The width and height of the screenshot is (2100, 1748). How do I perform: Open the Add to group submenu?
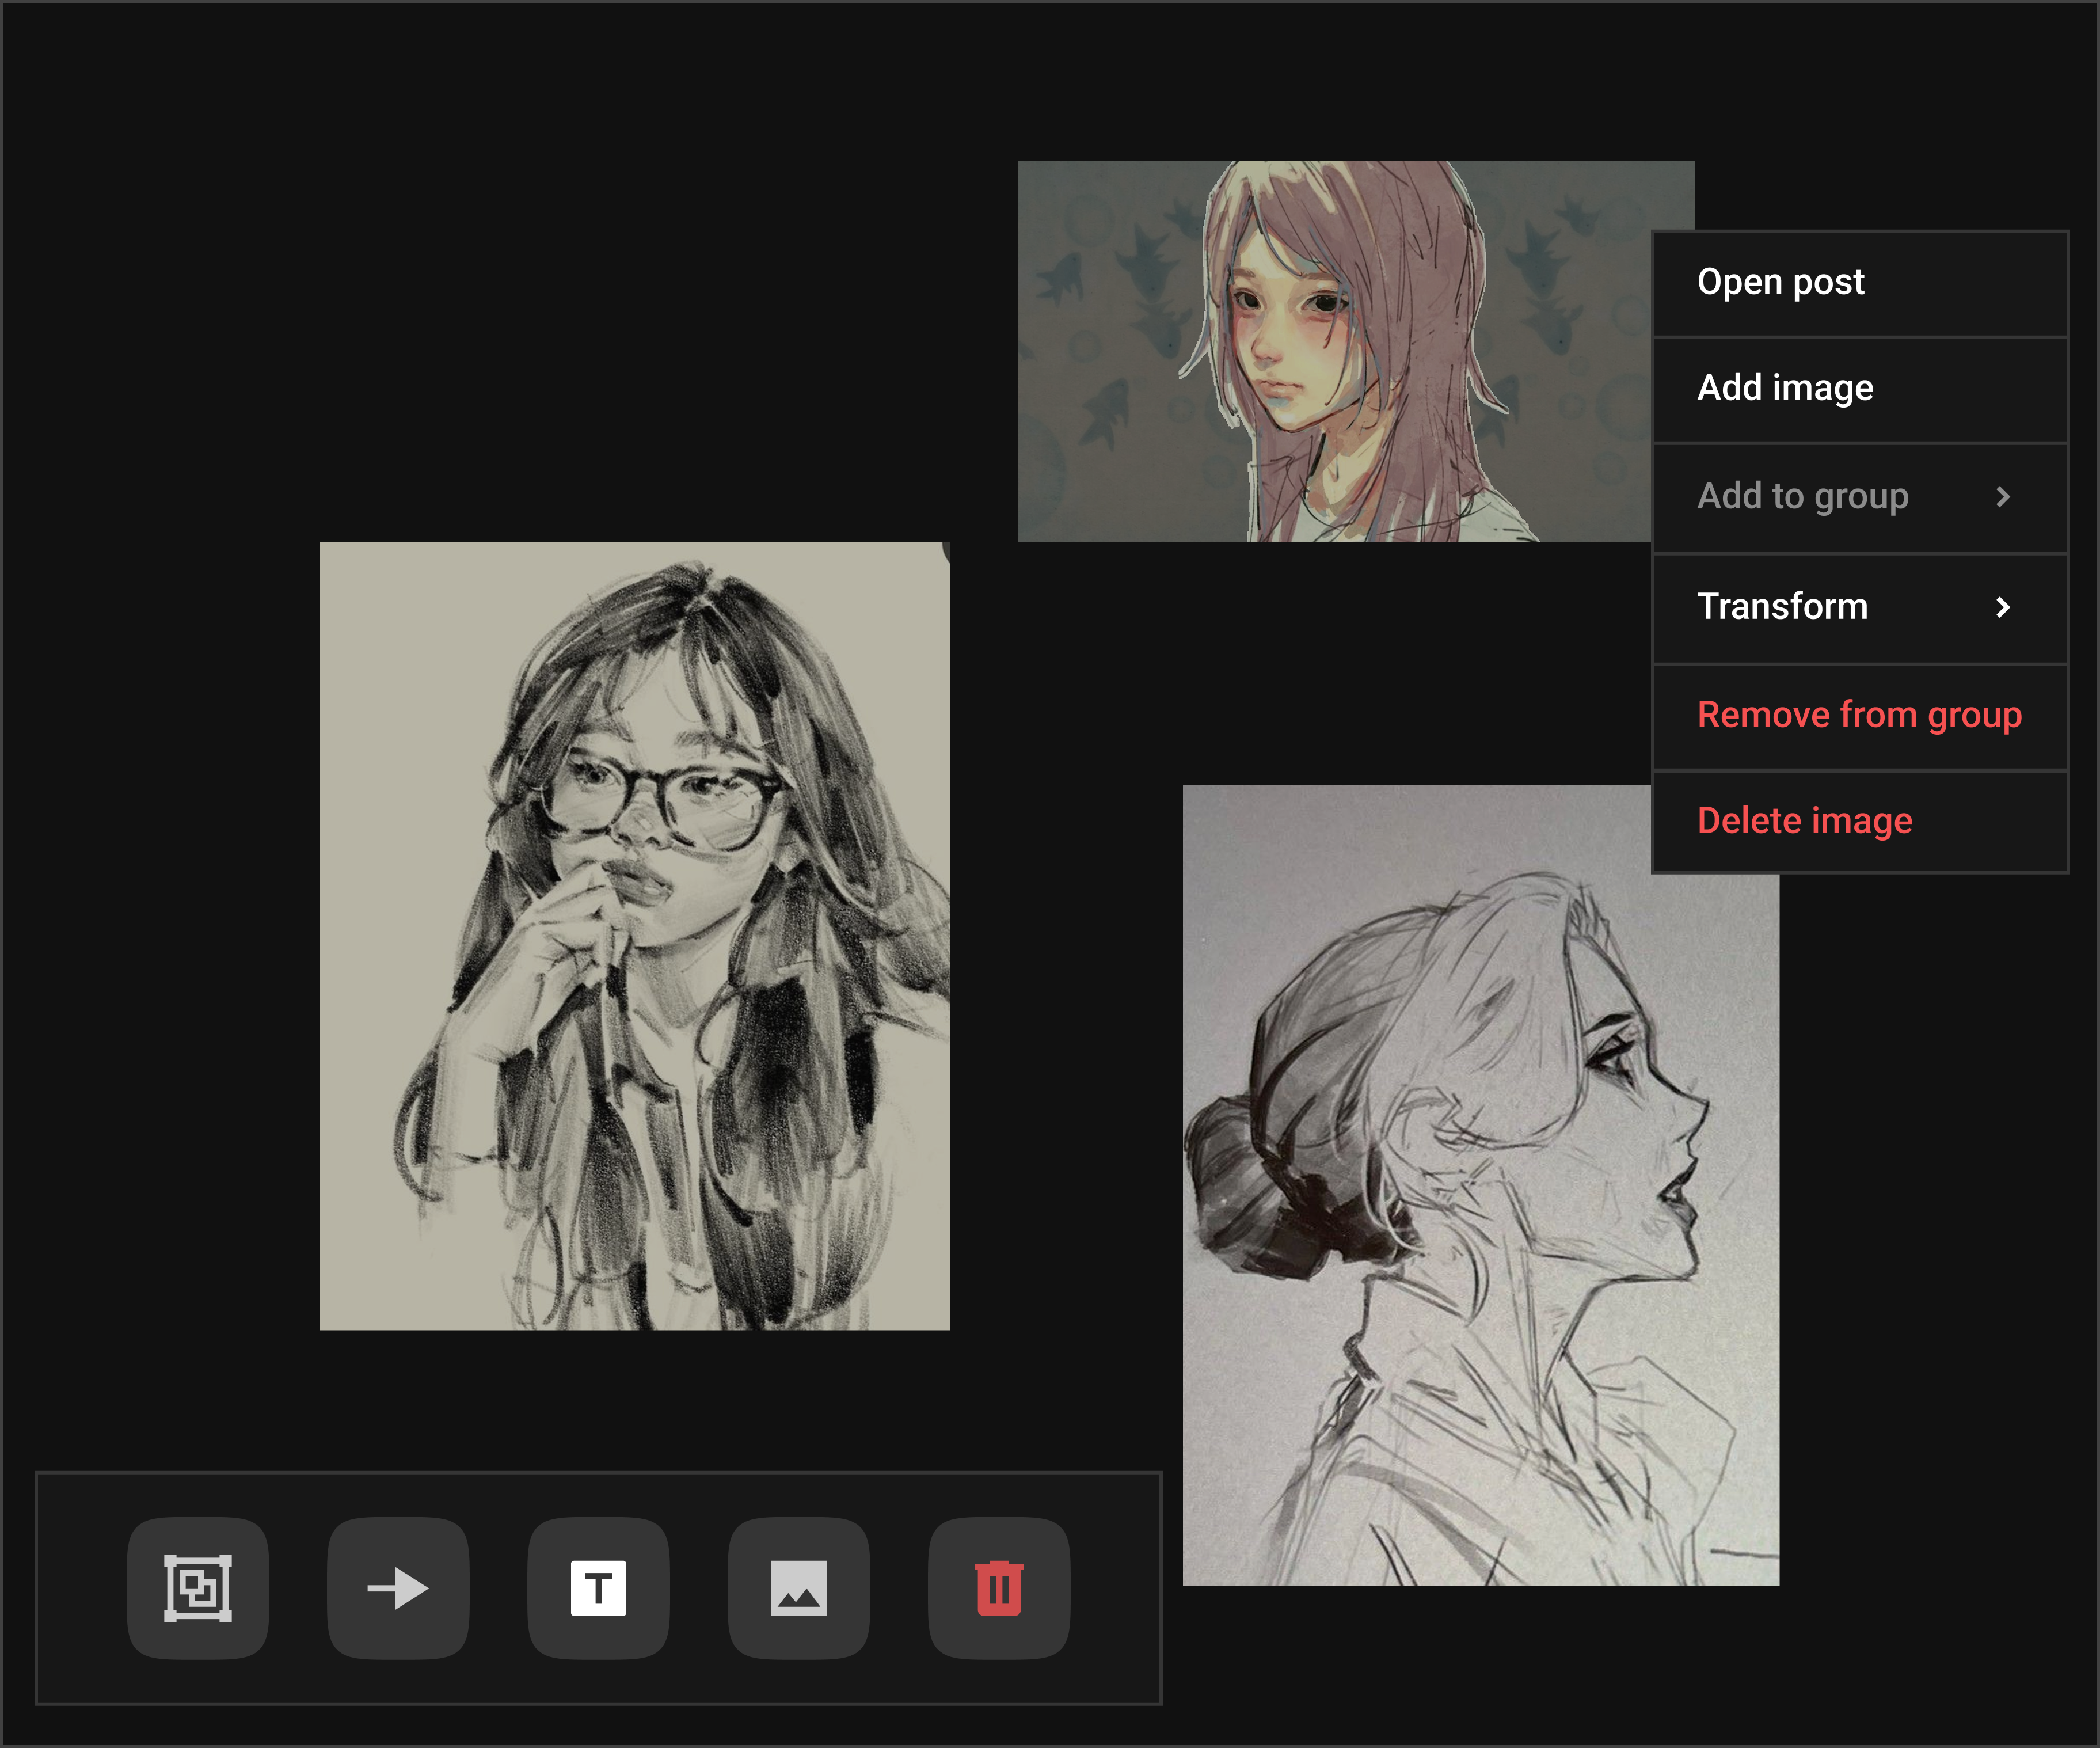tap(1802, 496)
